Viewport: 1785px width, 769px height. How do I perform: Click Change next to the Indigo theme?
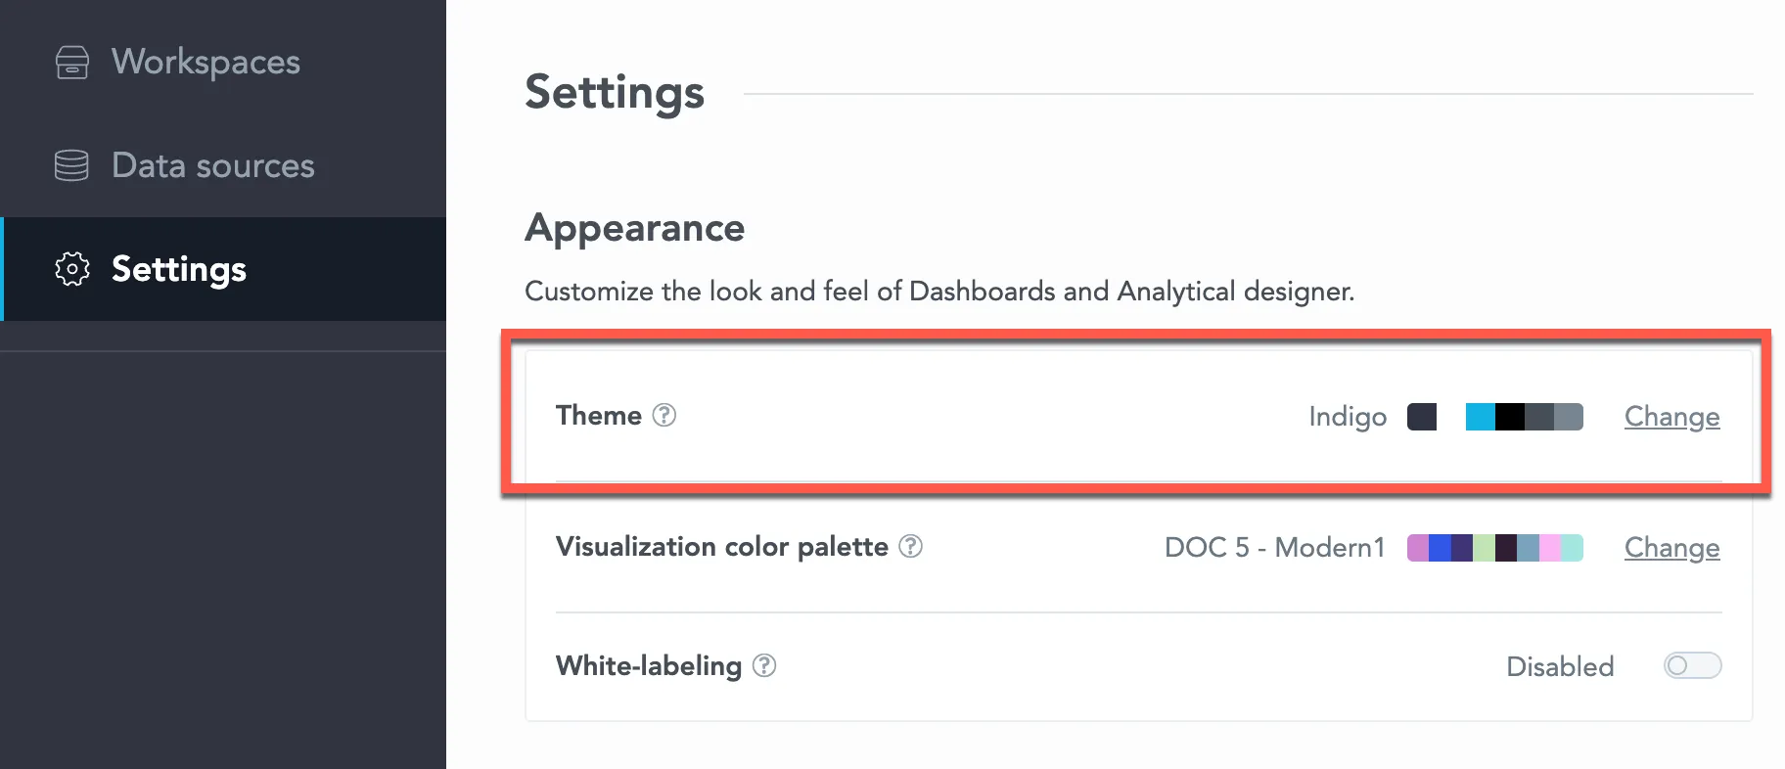[1671, 416]
